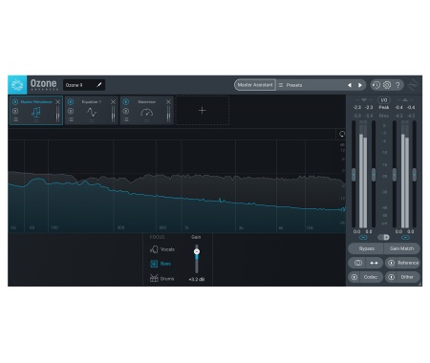Launch the Master Assistant
The width and height of the screenshot is (430, 363).
point(255,85)
